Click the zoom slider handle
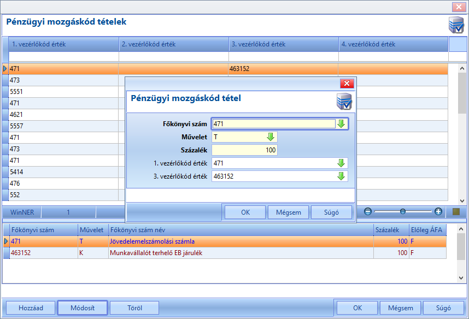The width and height of the screenshot is (469, 319). 403,212
